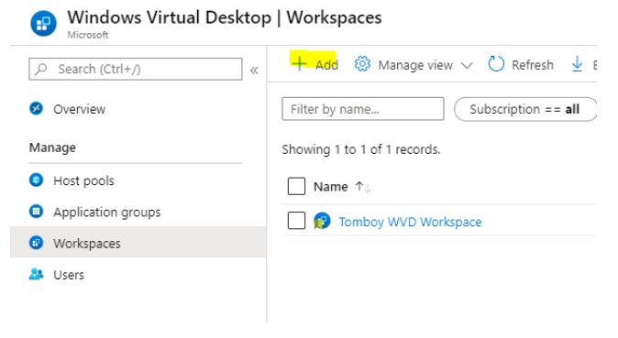Open Host pools menu item
The height and width of the screenshot is (338, 618).
[83, 180]
